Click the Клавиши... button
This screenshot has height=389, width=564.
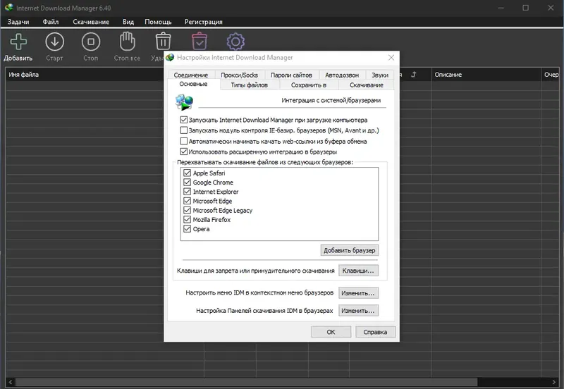358,271
